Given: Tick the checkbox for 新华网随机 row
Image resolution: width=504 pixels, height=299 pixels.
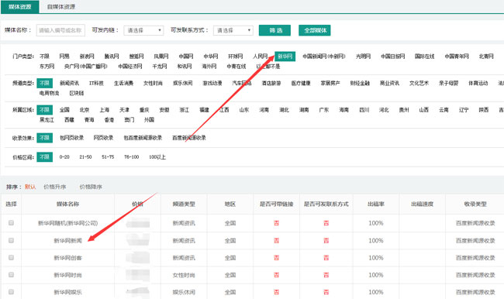Looking at the screenshot, I should tap(12, 222).
